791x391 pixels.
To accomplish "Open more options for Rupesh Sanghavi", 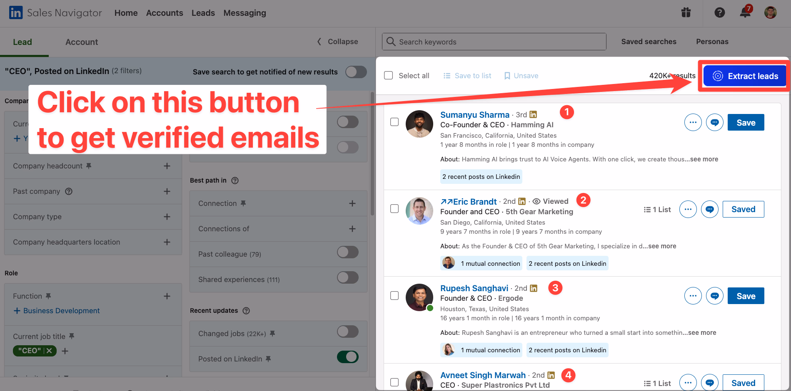I will [x=693, y=296].
